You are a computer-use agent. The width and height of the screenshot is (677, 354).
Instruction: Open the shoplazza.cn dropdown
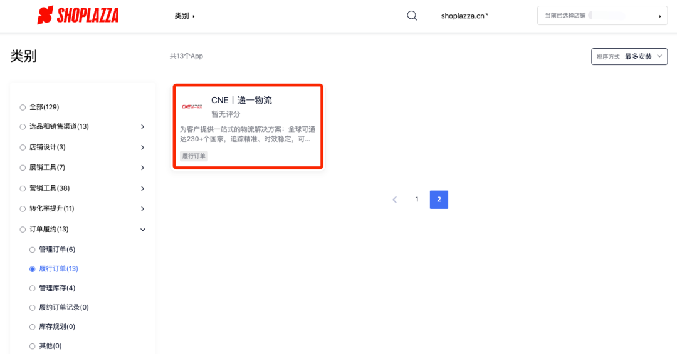pos(464,16)
